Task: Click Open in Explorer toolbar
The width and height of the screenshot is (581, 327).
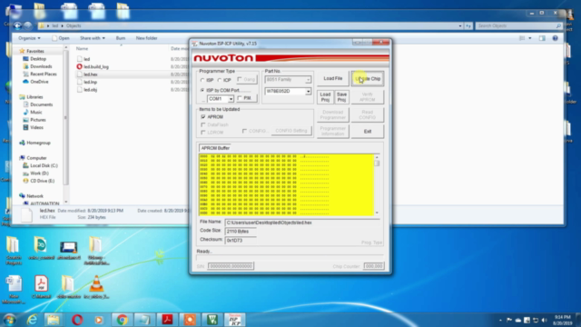Action: pyautogui.click(x=61, y=38)
